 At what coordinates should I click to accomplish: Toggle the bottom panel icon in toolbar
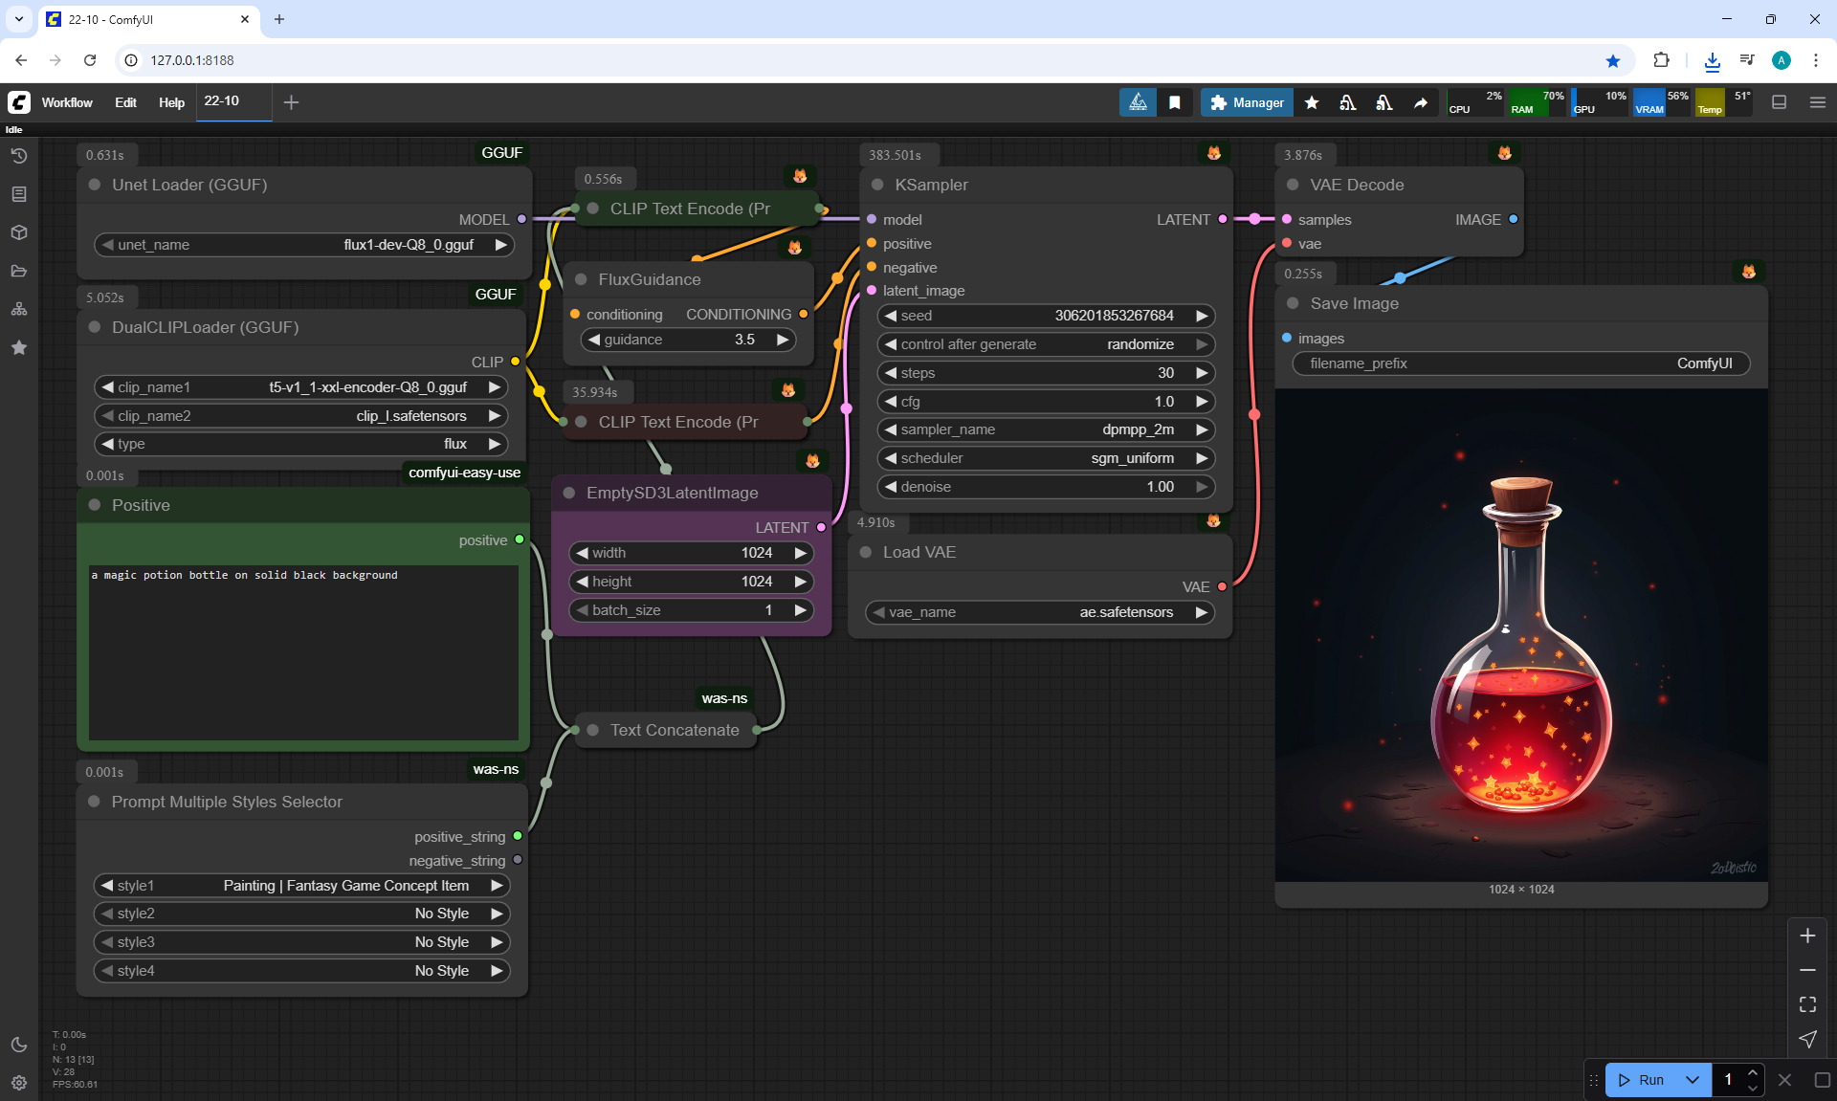pos(1780,102)
